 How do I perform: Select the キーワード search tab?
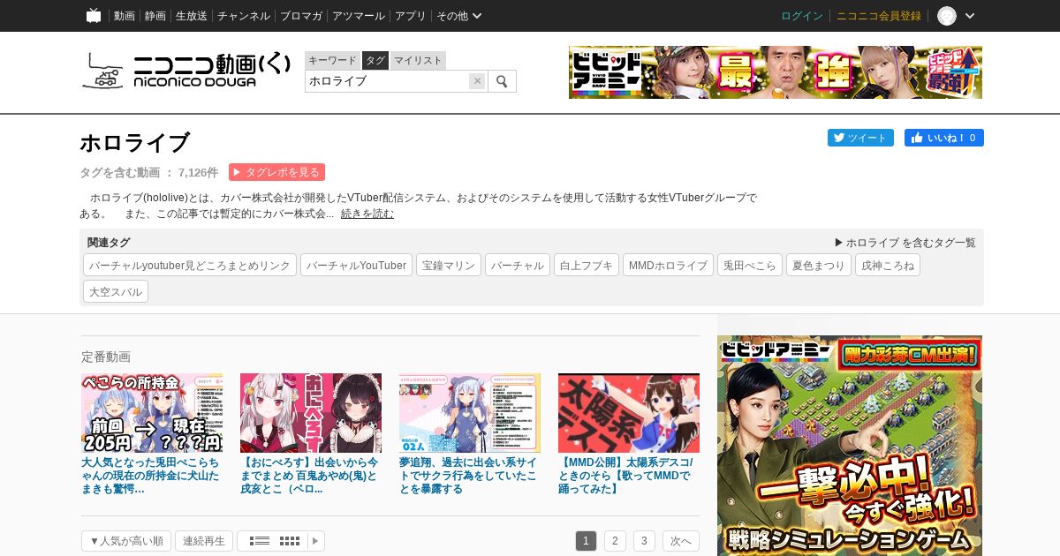332,60
